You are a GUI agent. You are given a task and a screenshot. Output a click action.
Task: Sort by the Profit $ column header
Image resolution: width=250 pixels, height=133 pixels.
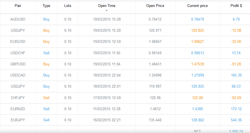[x=236, y=6]
